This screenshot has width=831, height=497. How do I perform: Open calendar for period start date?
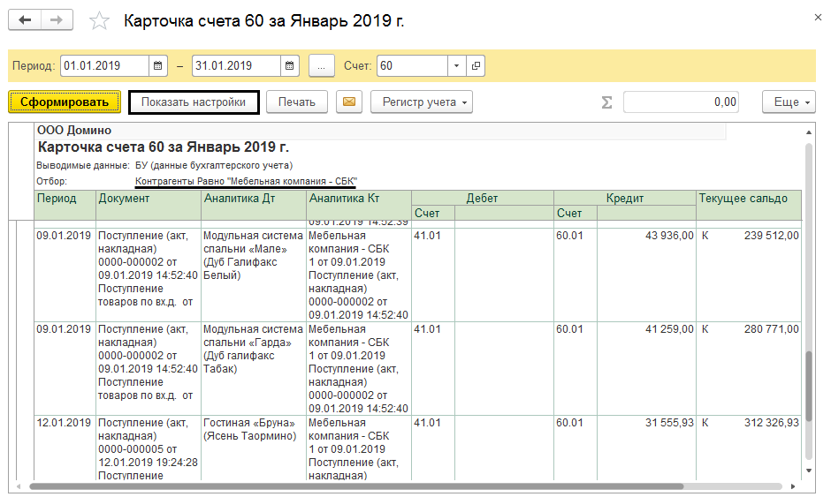click(158, 66)
